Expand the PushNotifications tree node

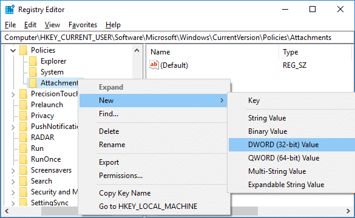(x=13, y=127)
